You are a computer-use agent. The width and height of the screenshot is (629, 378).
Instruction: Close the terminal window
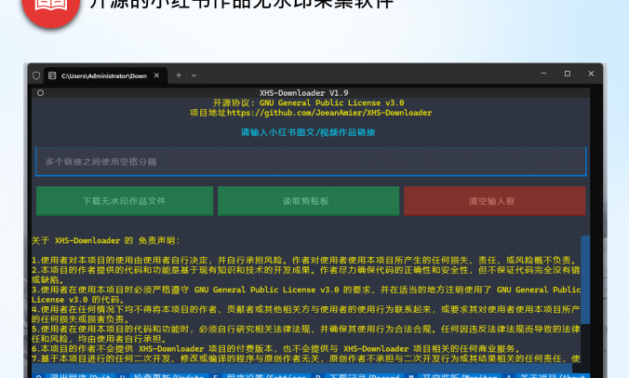(x=591, y=74)
